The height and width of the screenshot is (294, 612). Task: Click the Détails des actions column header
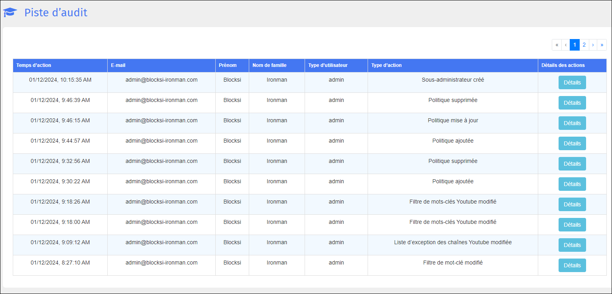(572, 65)
